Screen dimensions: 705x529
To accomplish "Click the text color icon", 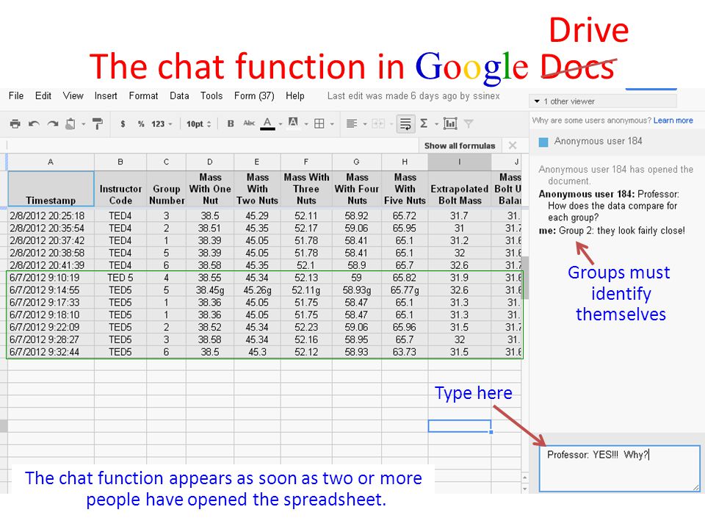I will click(x=267, y=123).
